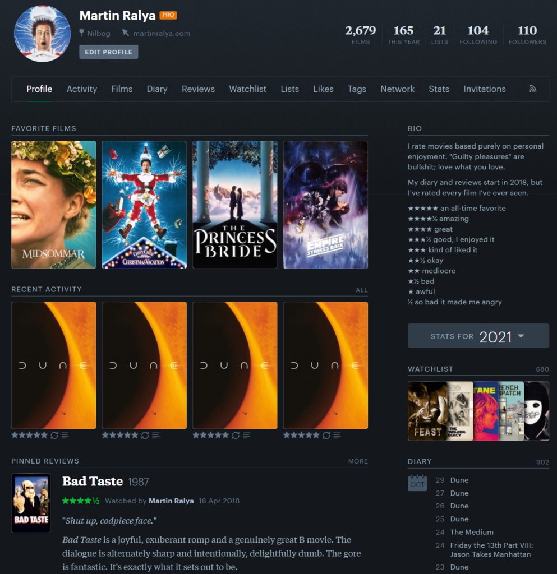This screenshot has width=557, height=574.
Task: Open the Dune diary entry dated 27
Action: (459, 493)
